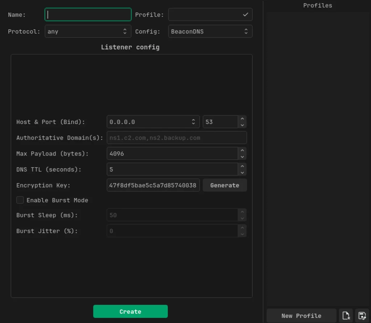
Task: Click the New Profile button
Action: click(301, 316)
